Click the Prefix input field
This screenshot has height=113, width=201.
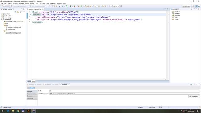[x=125, y=91]
